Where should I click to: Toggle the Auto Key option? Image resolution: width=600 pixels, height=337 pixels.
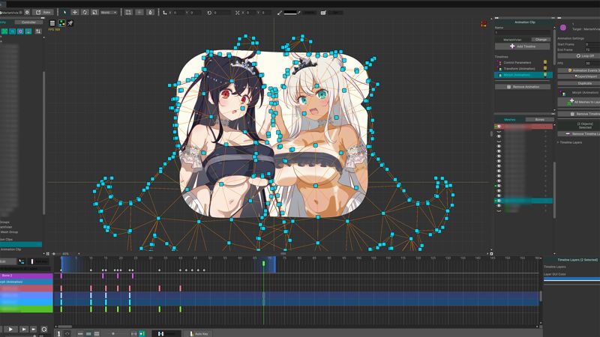point(199,333)
